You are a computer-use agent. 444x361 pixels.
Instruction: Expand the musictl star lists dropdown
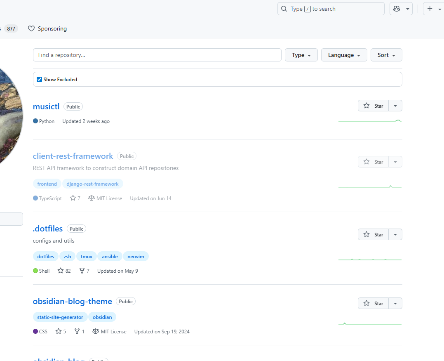tap(395, 106)
